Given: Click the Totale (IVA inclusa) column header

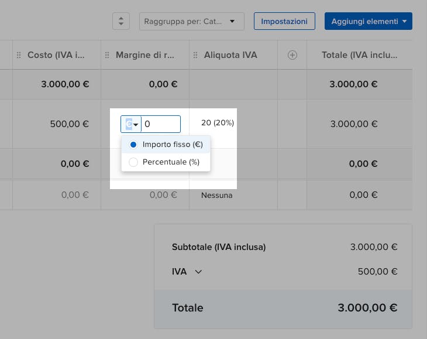Looking at the screenshot, I should [x=359, y=55].
